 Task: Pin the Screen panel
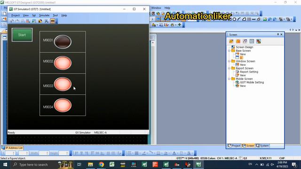[278, 34]
